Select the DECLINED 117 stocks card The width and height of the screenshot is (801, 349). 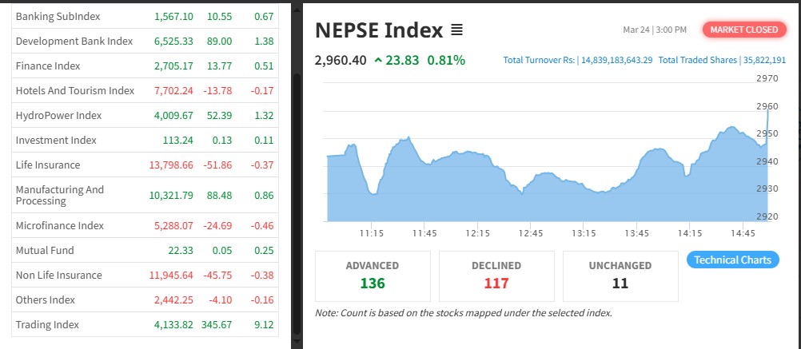496,276
